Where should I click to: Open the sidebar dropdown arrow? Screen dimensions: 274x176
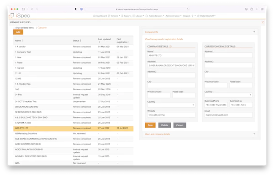click(x=27, y=9)
